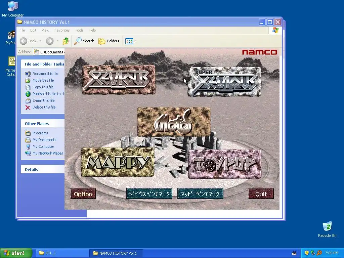Select Move this file link

[x=43, y=80]
